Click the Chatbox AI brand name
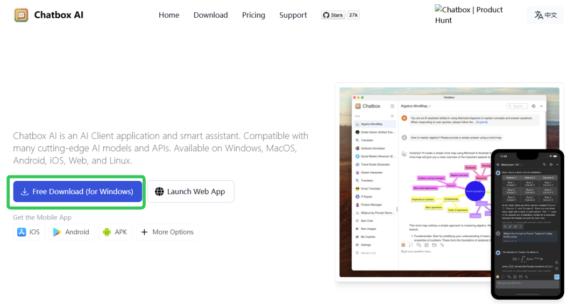The image size is (581, 304). point(59,15)
